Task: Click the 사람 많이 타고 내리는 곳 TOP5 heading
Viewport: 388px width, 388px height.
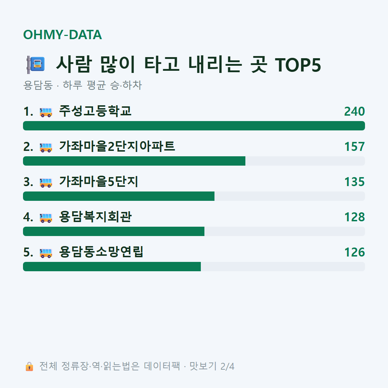Action: point(188,65)
